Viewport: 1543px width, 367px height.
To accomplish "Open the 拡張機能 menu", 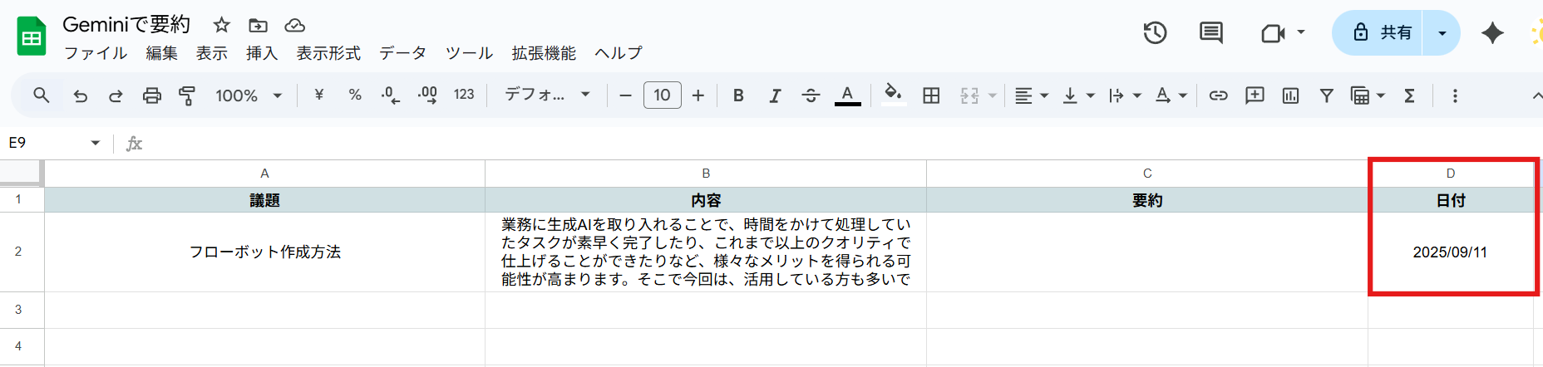I will pos(544,53).
